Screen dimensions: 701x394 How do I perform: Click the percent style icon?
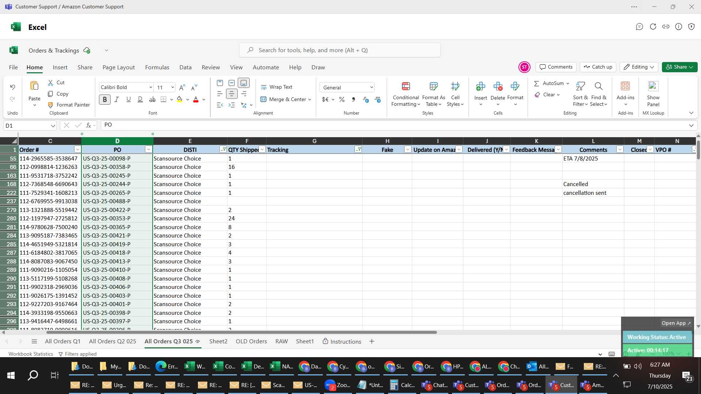point(342,99)
